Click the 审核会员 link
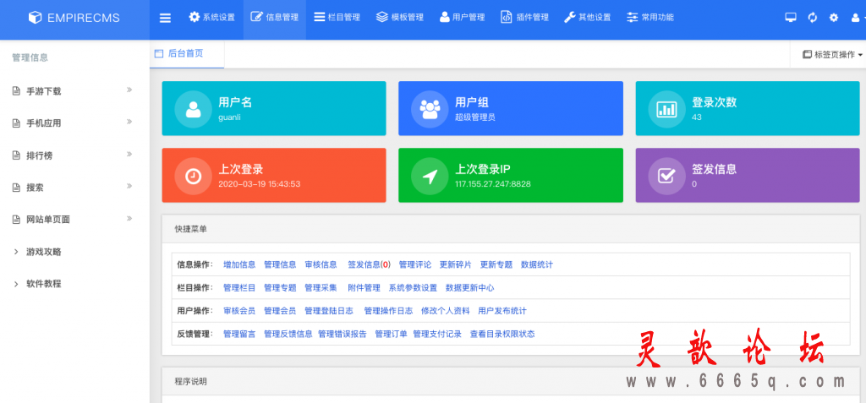 239,311
